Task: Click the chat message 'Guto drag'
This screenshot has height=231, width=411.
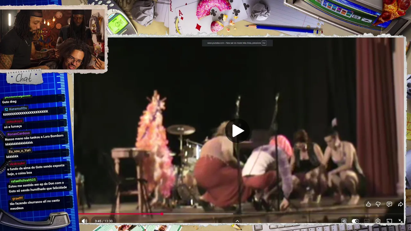Action: 9,102
